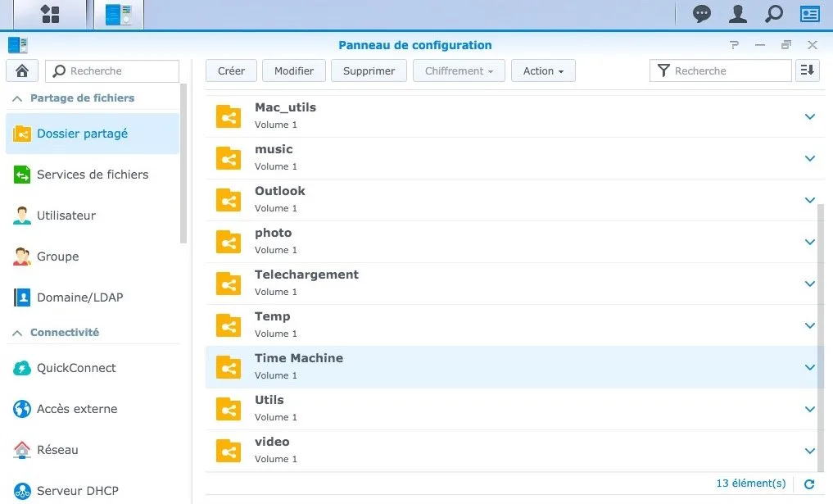833x504 pixels.
Task: Open the notifications speech bubble icon
Action: point(702,14)
